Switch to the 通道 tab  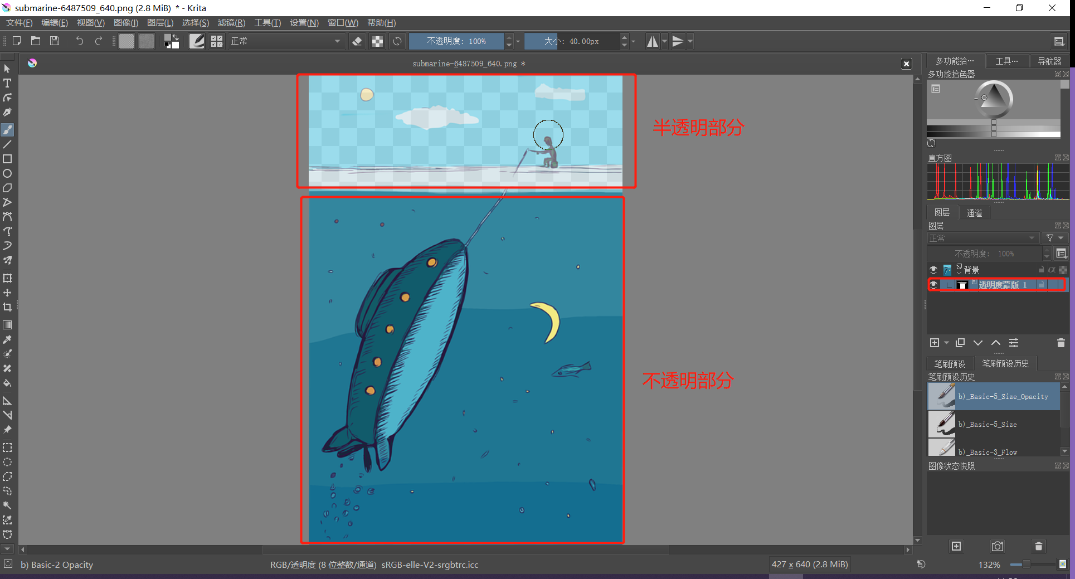(x=974, y=212)
